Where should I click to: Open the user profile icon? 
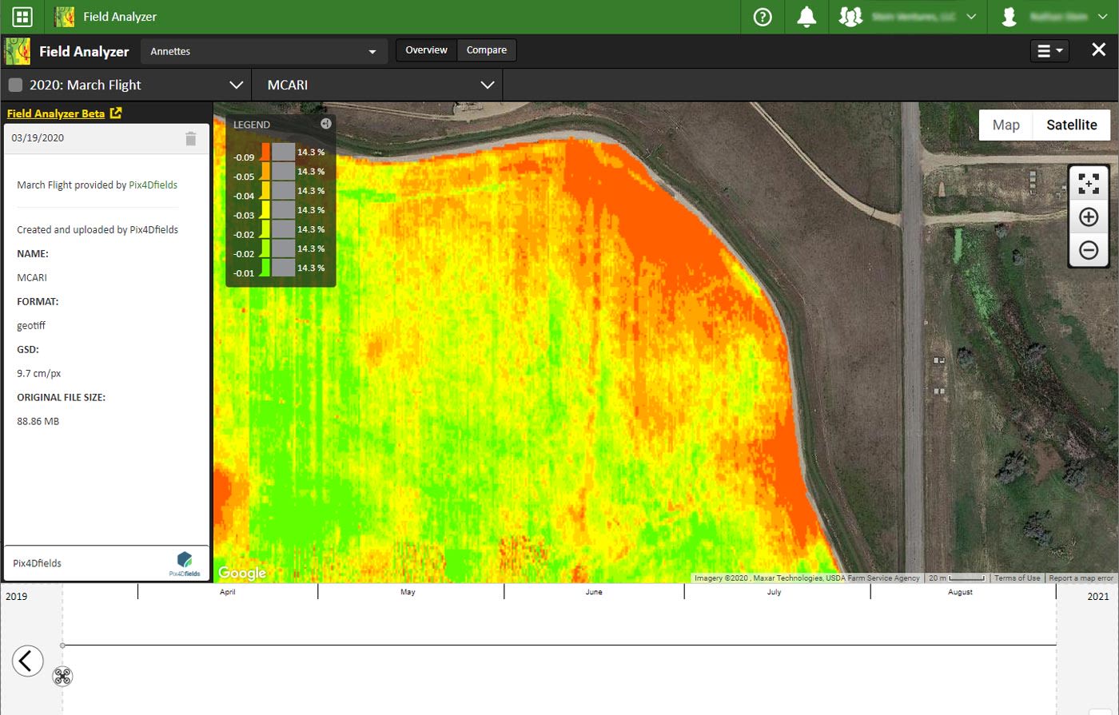pos(1009,16)
